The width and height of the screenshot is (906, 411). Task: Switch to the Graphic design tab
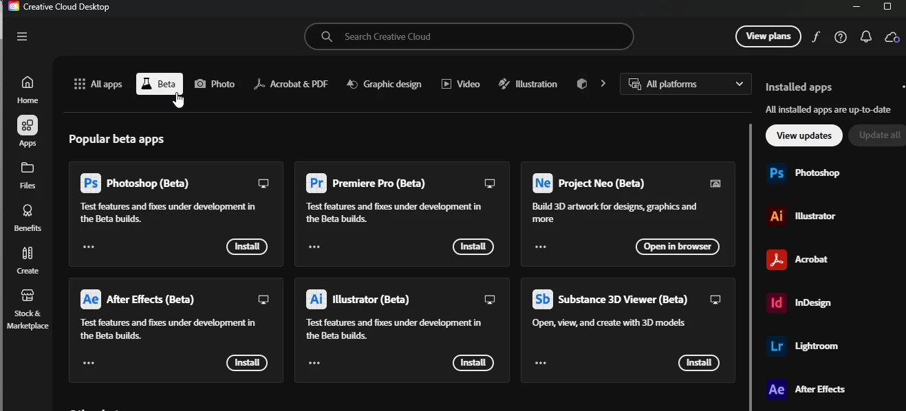[384, 84]
